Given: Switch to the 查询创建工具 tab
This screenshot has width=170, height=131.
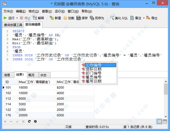Looking at the screenshot, I should [13, 25].
